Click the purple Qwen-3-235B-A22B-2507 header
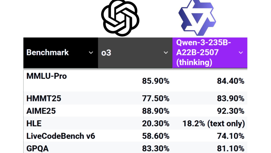The height and width of the screenshot is (153, 271). (210, 53)
